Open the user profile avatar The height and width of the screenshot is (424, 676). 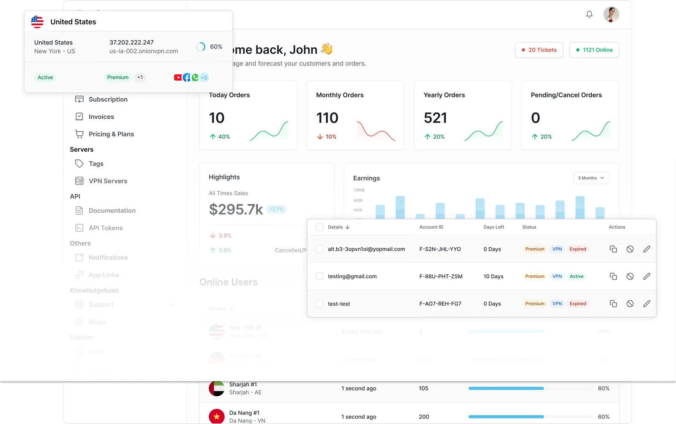pos(611,14)
